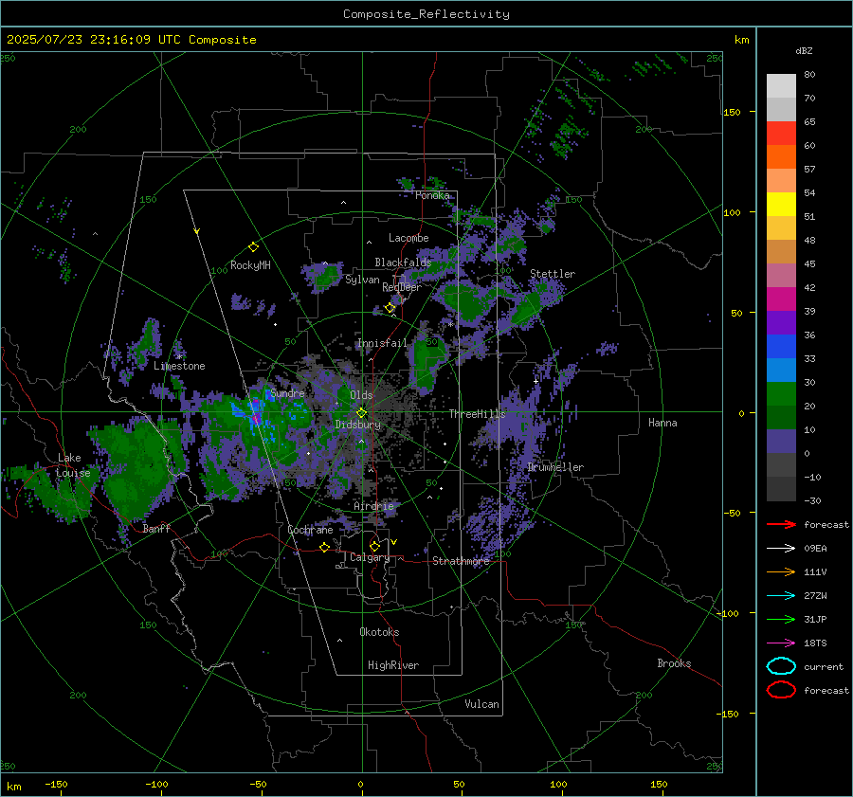Click the Vulcan city label
This screenshot has height=797, width=853.
pos(481,704)
